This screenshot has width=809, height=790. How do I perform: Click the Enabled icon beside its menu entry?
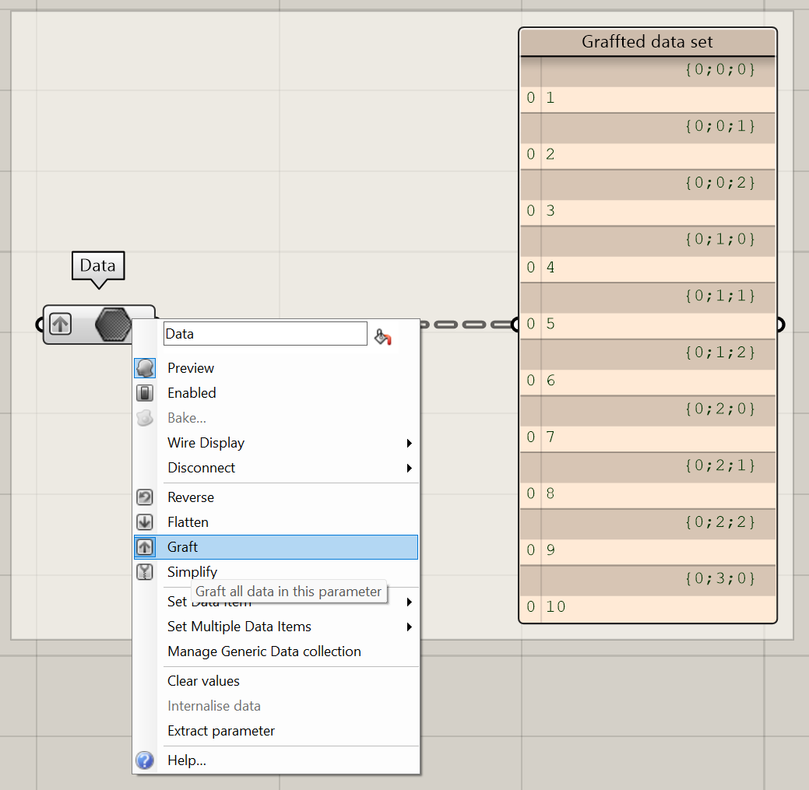[x=145, y=392]
